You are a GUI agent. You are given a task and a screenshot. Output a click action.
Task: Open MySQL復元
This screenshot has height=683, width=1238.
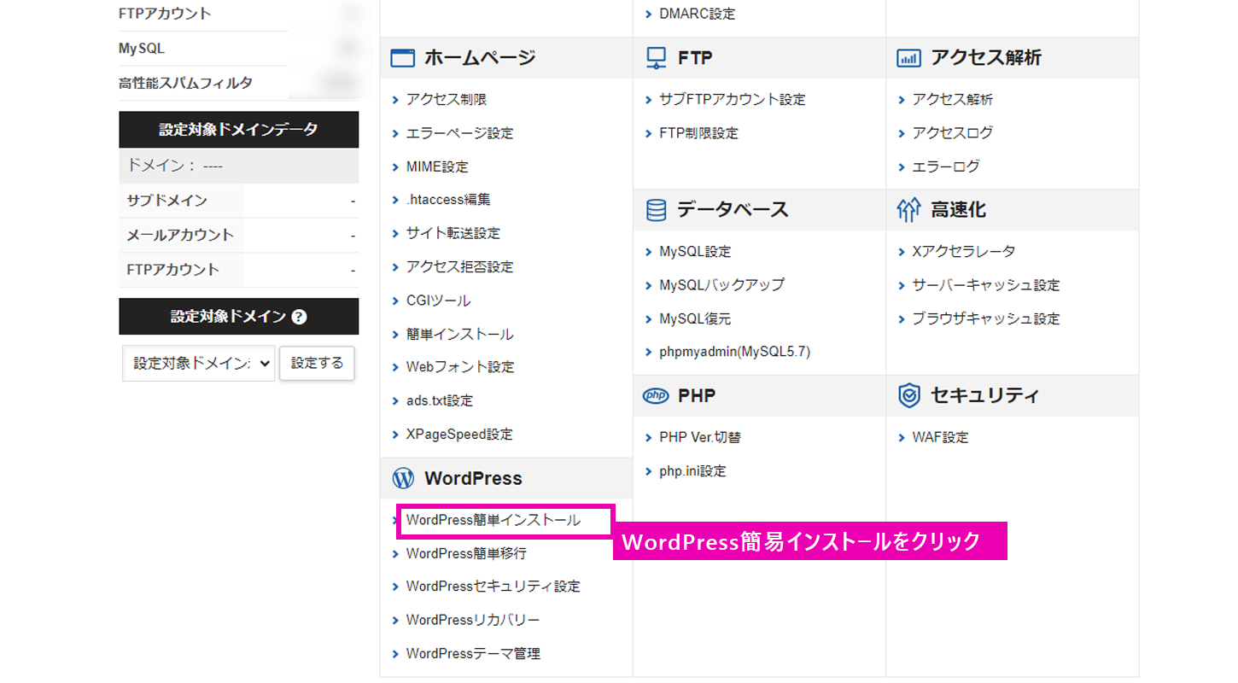[x=695, y=319]
